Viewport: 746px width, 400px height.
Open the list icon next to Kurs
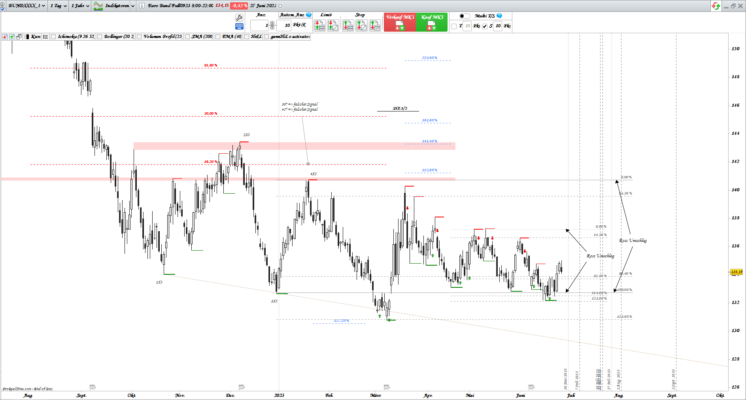tap(45, 37)
